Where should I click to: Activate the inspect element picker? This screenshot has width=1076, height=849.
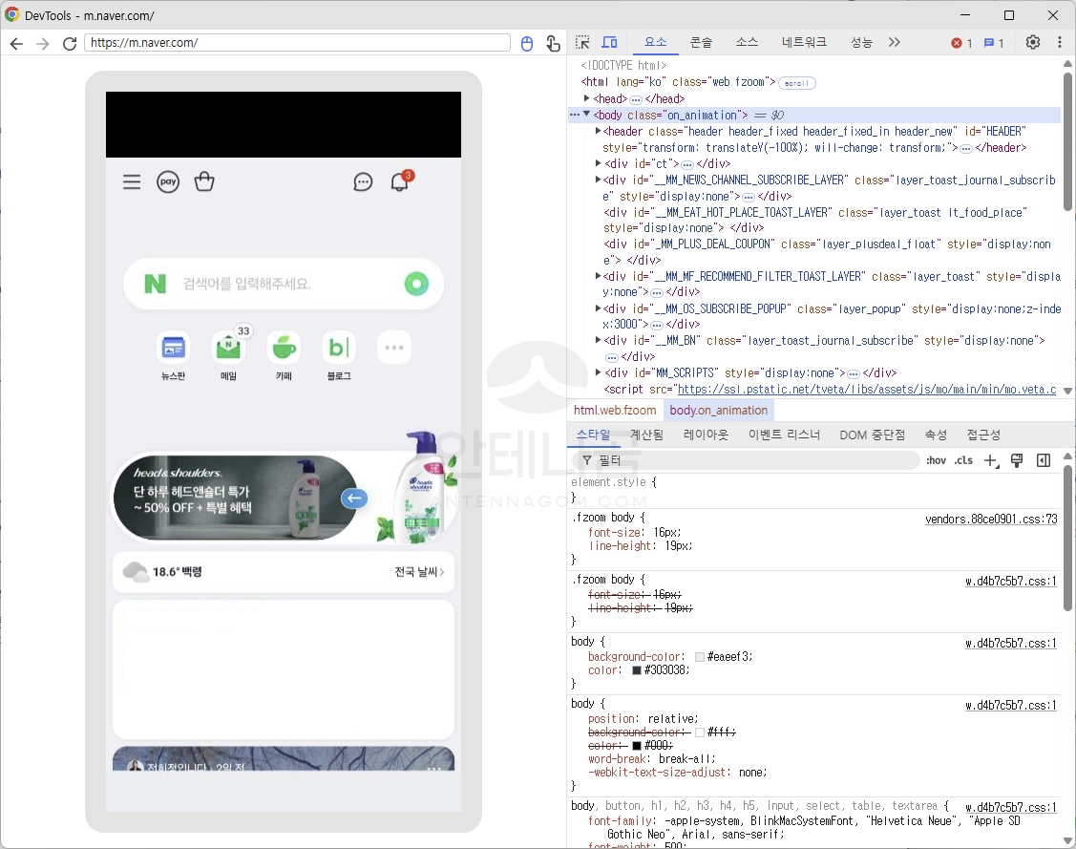tap(582, 43)
